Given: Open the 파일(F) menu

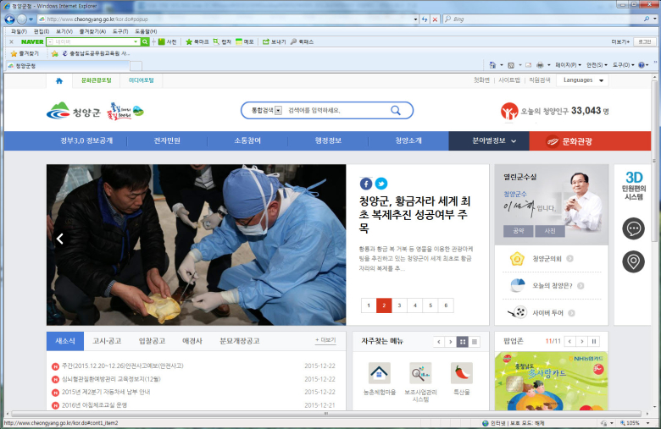Looking at the screenshot, I should (19, 31).
